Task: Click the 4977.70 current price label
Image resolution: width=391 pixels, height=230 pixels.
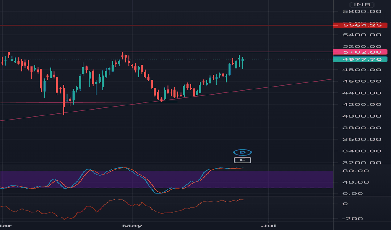Action: 360,59
